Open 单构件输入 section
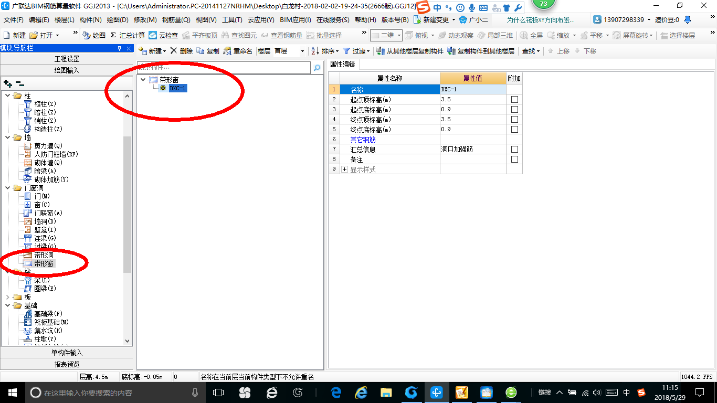Screen dimensions: 717x403 [67, 353]
